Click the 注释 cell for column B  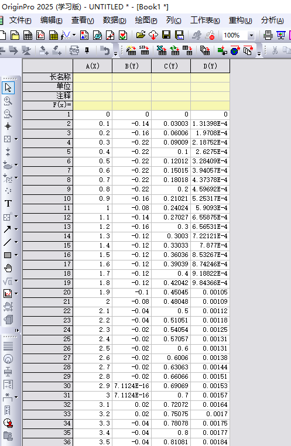(132, 96)
